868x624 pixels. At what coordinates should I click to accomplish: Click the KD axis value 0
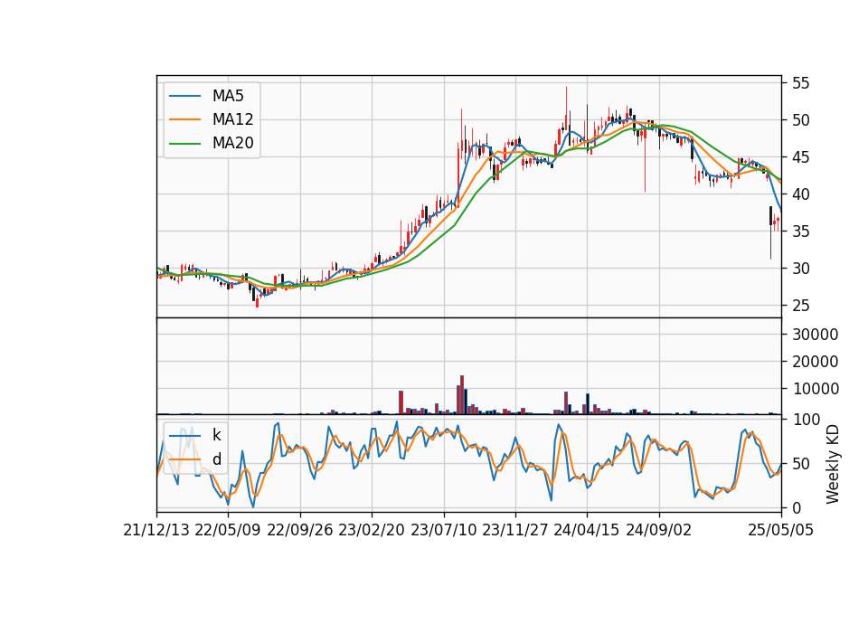[797, 507]
